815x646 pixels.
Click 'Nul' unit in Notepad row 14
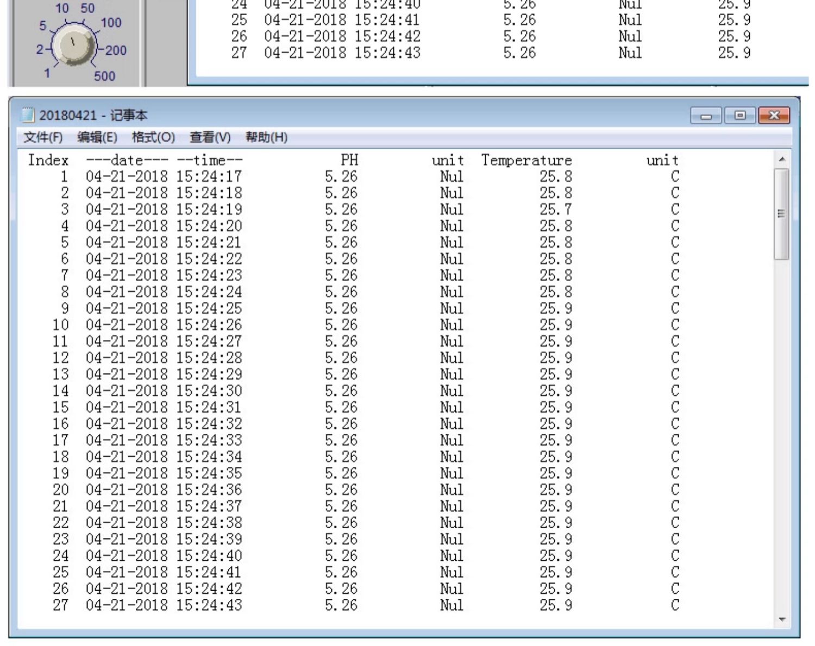point(452,391)
